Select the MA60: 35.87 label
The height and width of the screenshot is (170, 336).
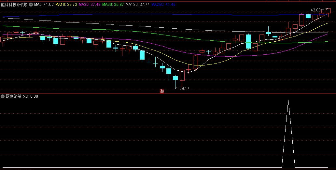[113, 5]
